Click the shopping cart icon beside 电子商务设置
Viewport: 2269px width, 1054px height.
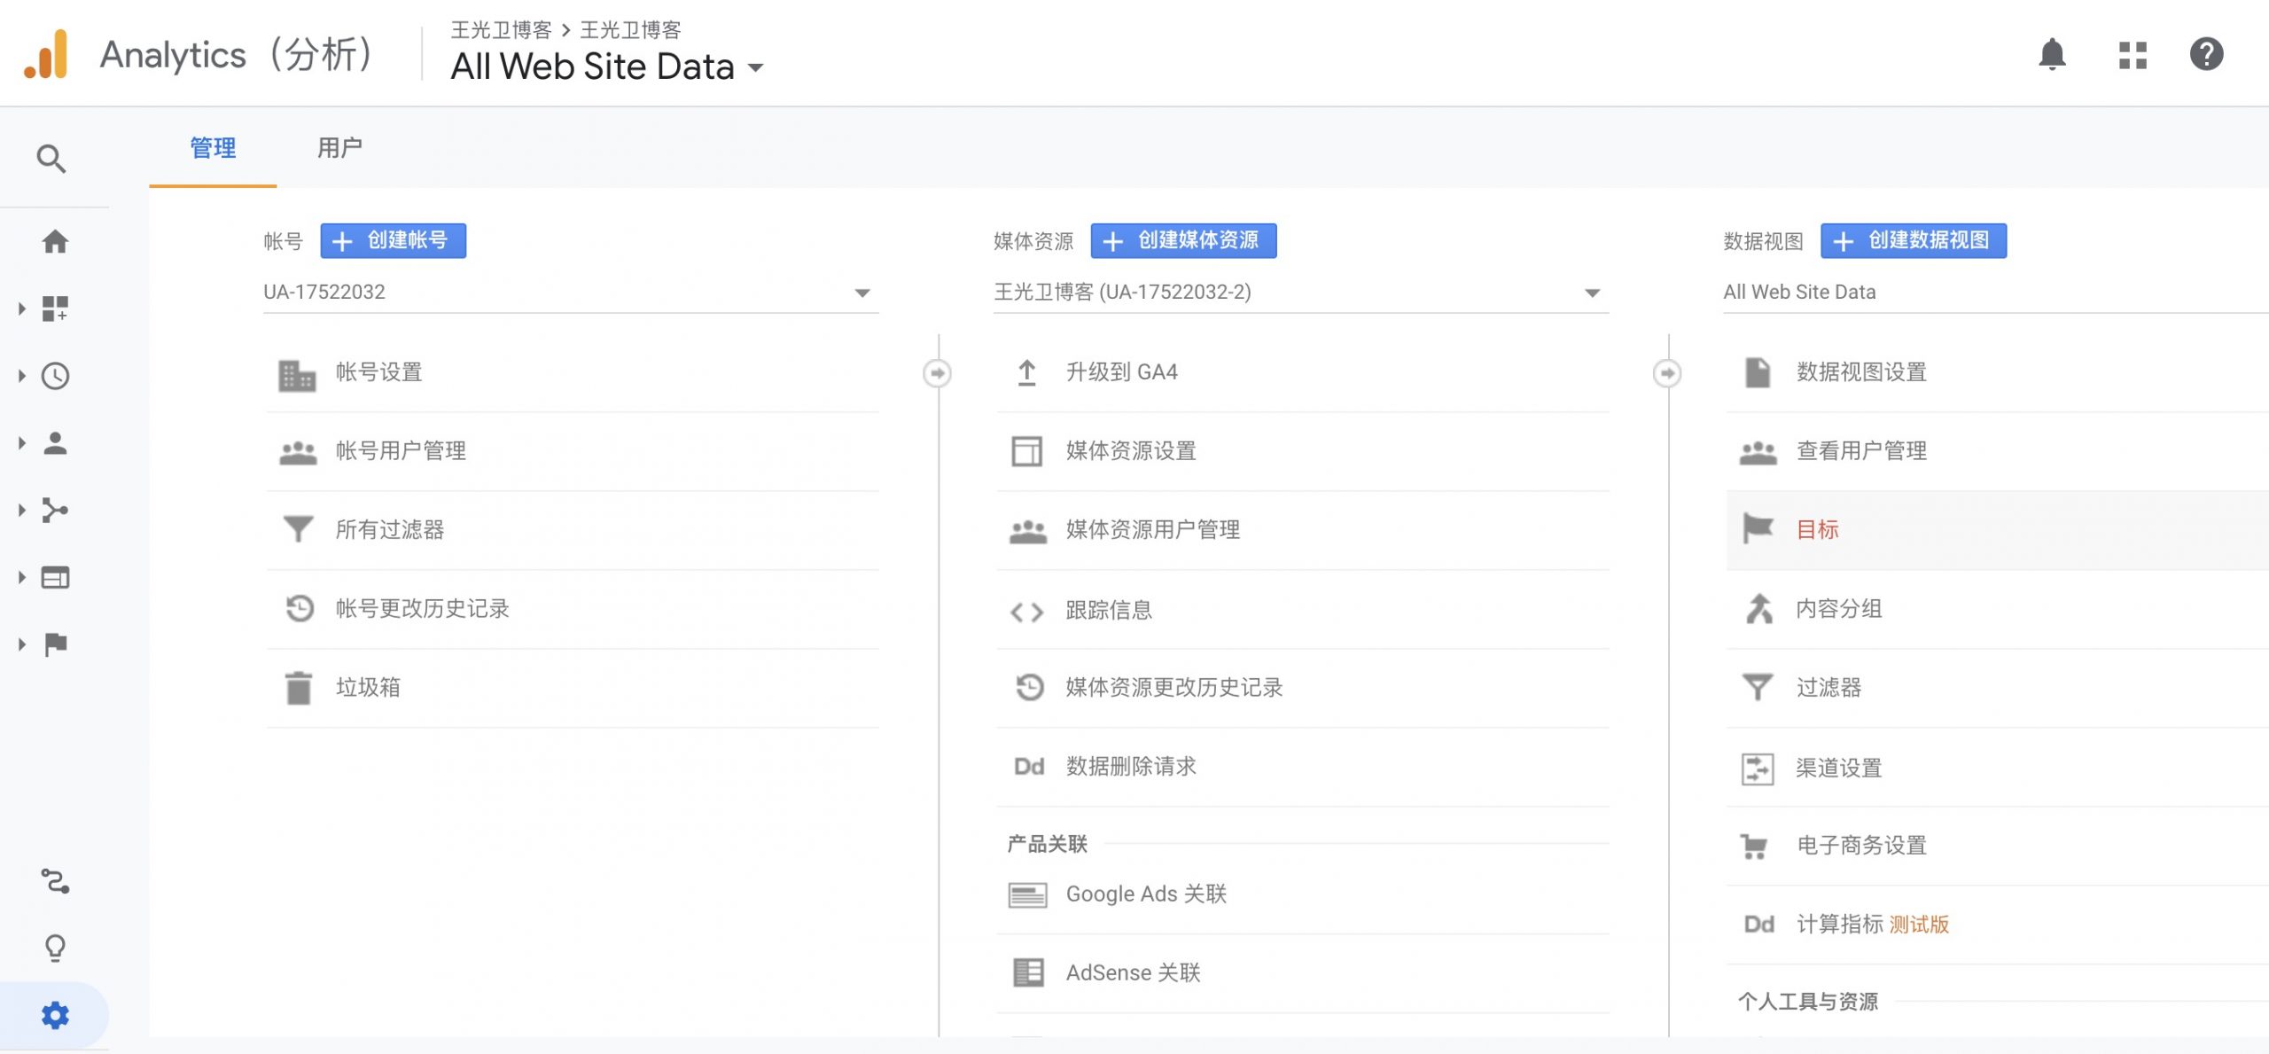pos(1754,847)
